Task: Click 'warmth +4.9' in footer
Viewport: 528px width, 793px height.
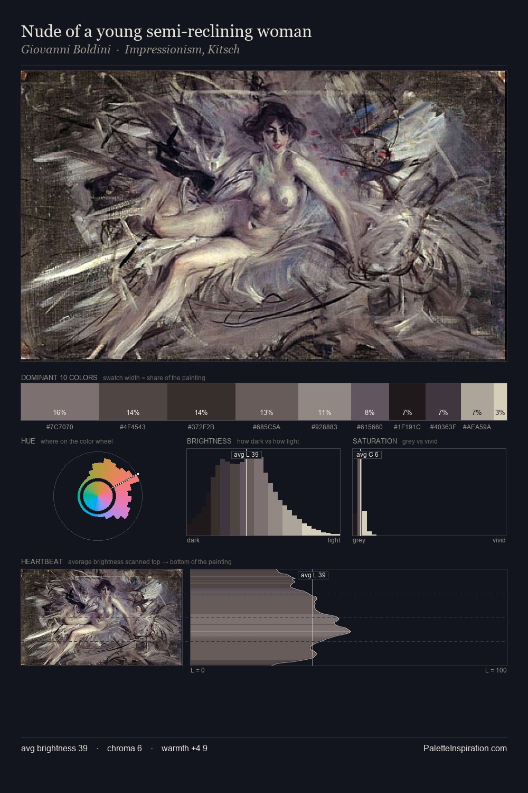Action: tap(184, 748)
